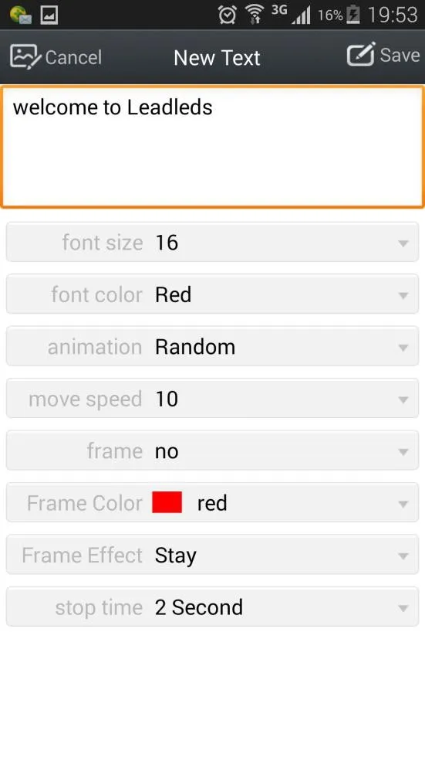
Task: Open the Frame Effect dropdown showing Stay
Action: click(x=212, y=555)
